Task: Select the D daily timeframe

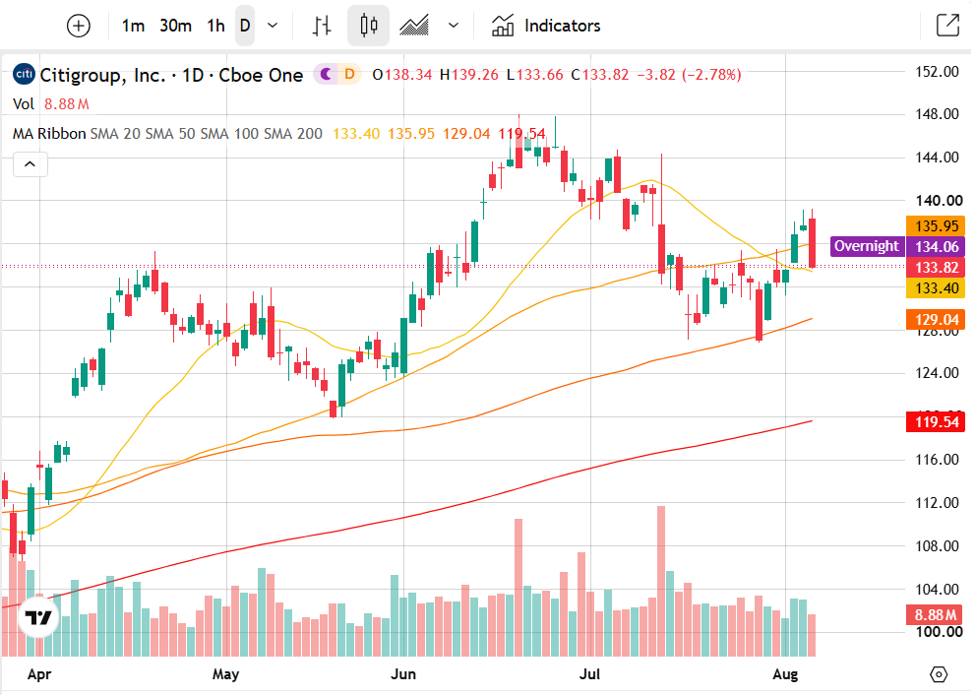Action: point(245,26)
